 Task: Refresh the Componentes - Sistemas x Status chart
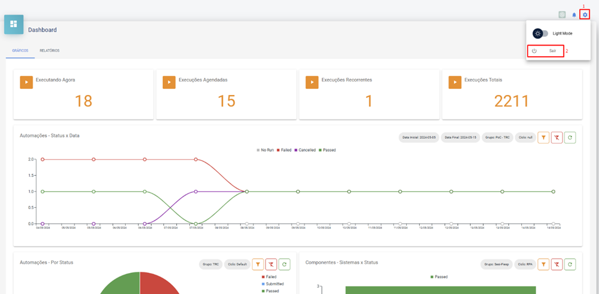570,264
